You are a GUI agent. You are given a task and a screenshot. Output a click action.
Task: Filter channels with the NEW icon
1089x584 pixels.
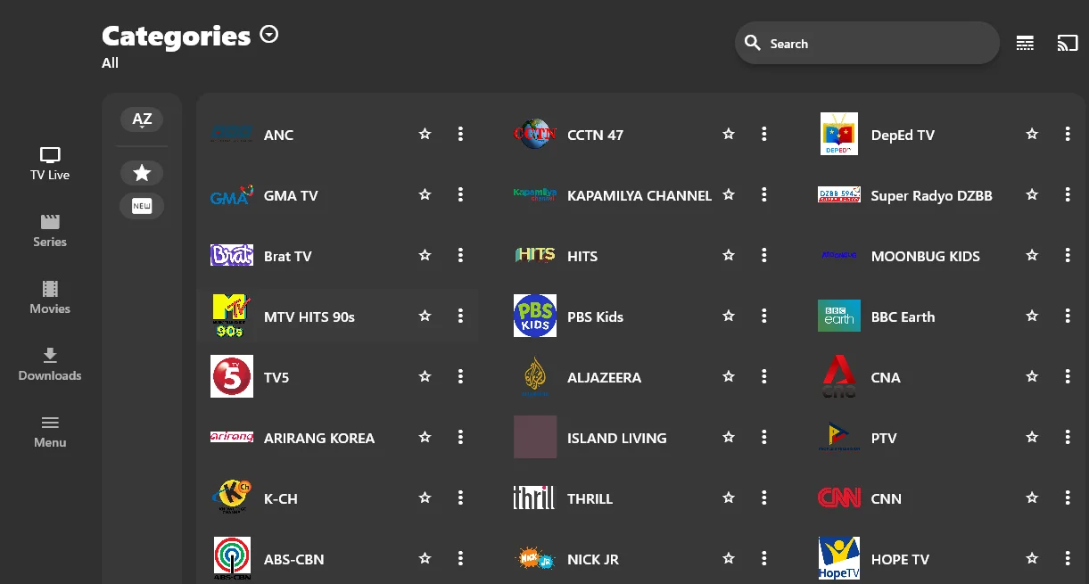pyautogui.click(x=142, y=206)
